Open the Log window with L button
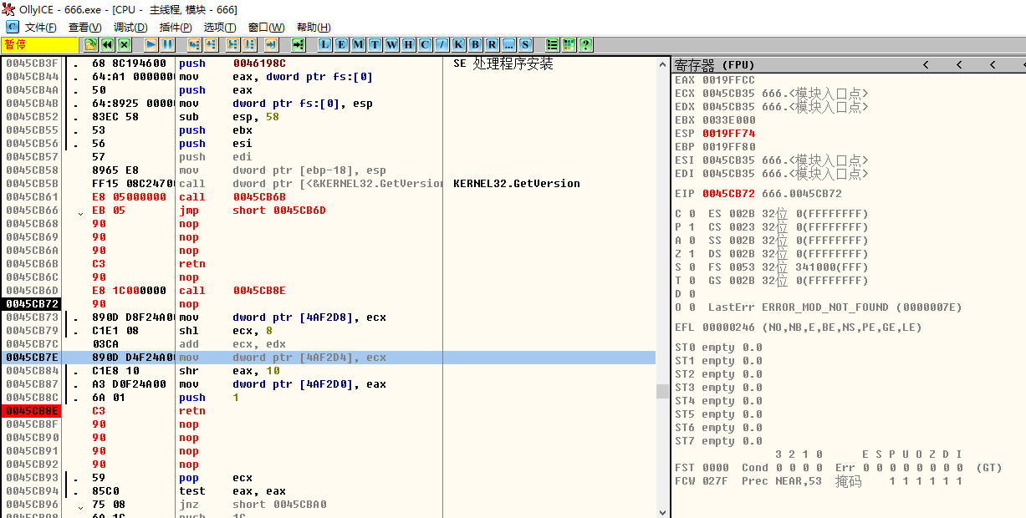 (324, 44)
